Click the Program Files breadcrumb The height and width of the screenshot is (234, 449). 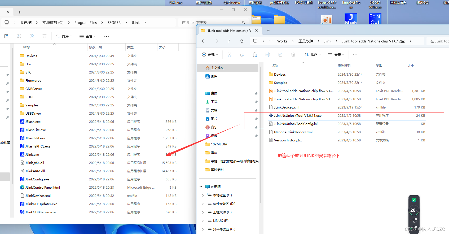pos(86,23)
